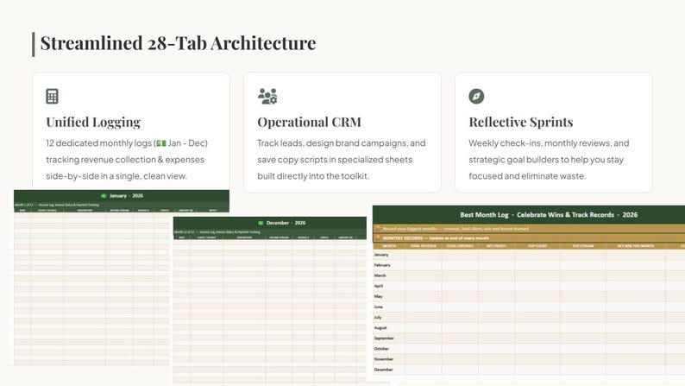Select the August row in Best Month Log

(529, 328)
